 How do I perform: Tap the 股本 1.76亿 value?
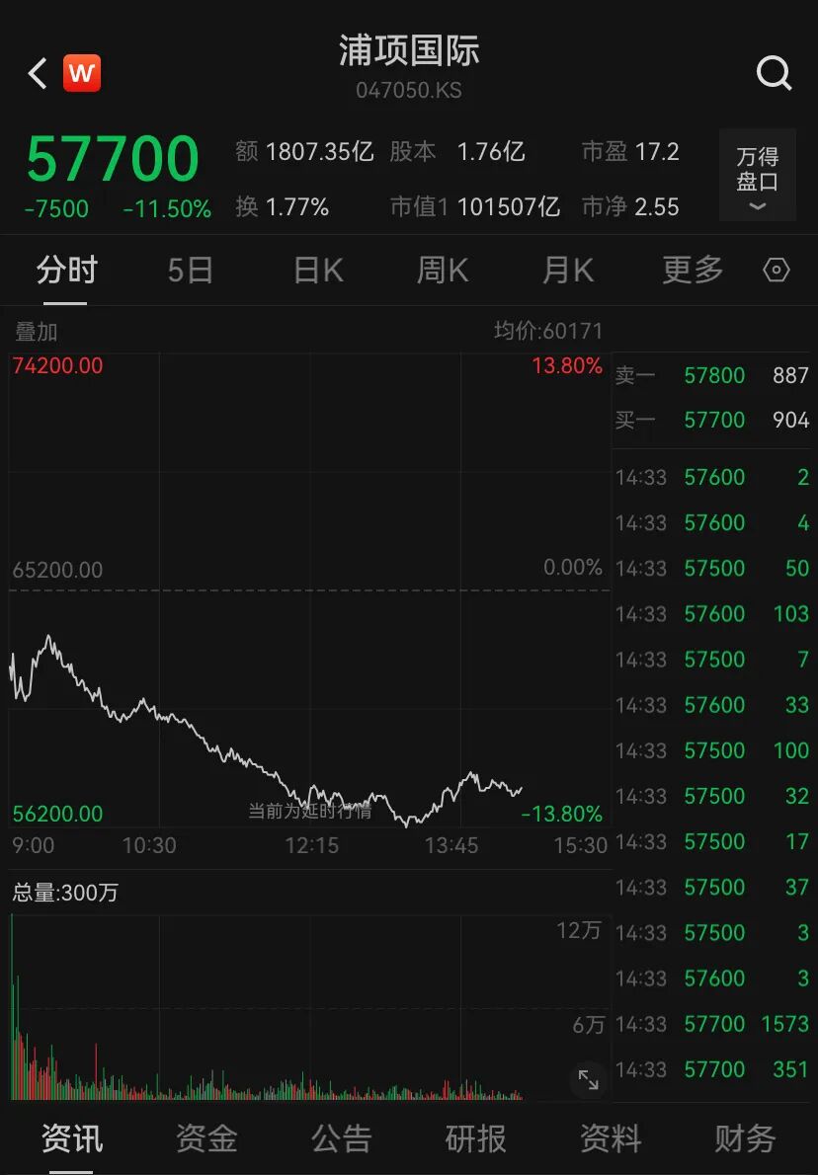[x=457, y=152]
